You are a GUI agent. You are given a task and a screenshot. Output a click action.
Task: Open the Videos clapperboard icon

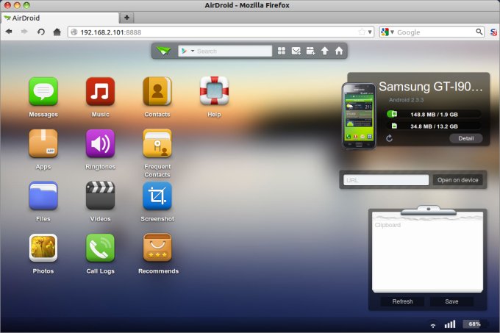pos(100,196)
